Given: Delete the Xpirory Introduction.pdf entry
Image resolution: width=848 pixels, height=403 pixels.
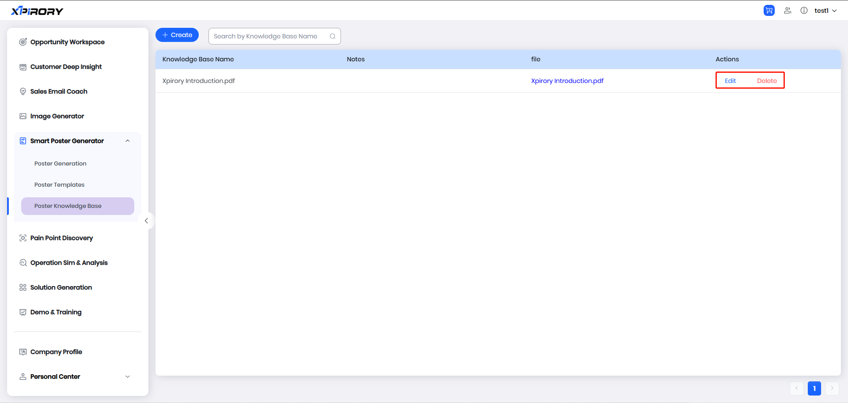Looking at the screenshot, I should [767, 81].
